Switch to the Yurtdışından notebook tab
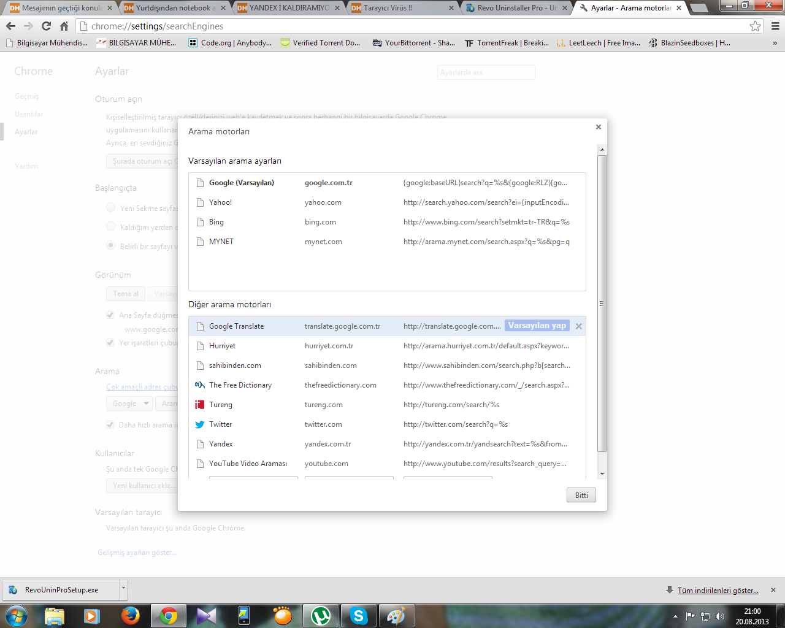The image size is (785, 628). [x=173, y=8]
